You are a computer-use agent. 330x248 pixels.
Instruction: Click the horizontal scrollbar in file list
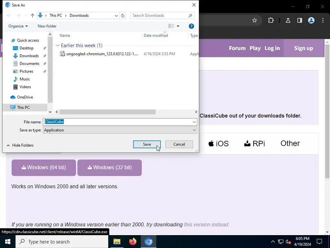click(x=108, y=112)
